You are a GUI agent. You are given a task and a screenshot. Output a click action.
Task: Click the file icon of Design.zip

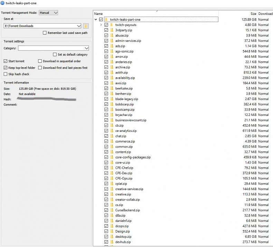click(112, 231)
